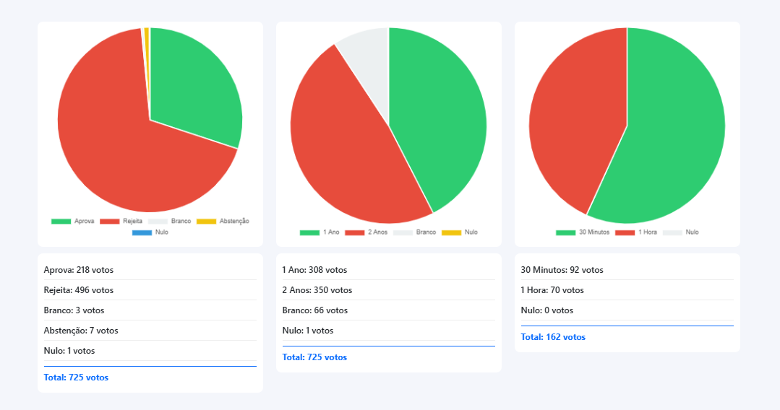
Task: Click the "30 Minutos: 92 votos" row
Action: tap(562, 270)
